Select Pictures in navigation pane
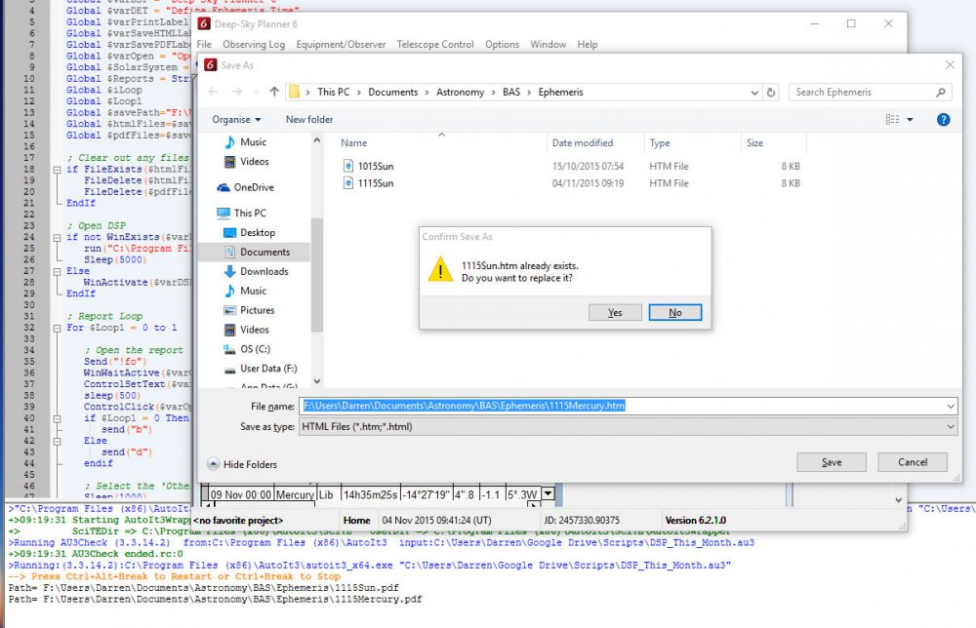Screen dimensions: 976x628 (258, 310)
